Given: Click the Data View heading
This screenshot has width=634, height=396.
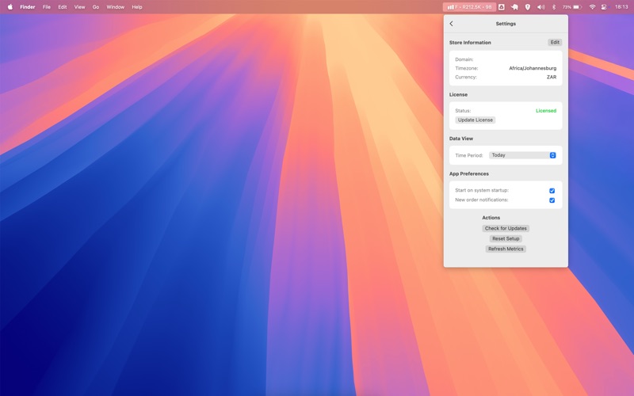Looking at the screenshot, I should tap(461, 139).
